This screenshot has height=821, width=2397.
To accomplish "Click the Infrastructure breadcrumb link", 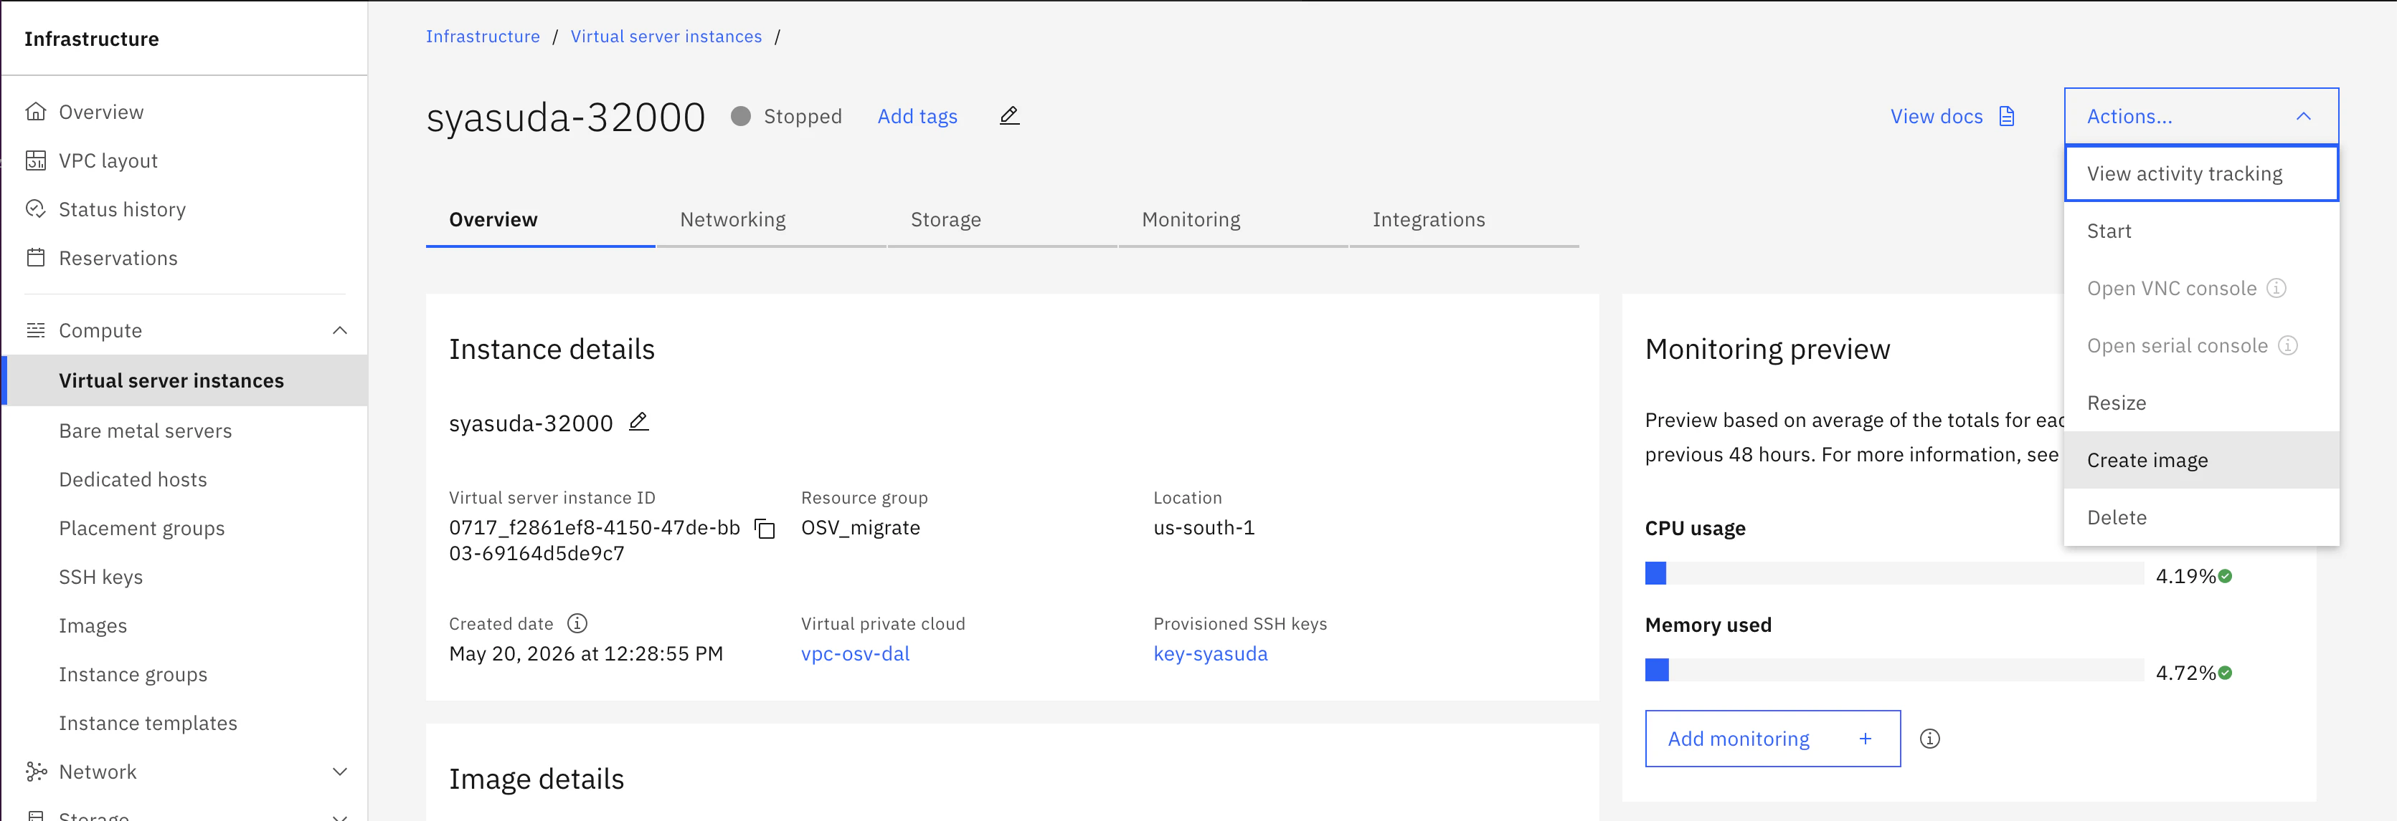I will point(483,37).
